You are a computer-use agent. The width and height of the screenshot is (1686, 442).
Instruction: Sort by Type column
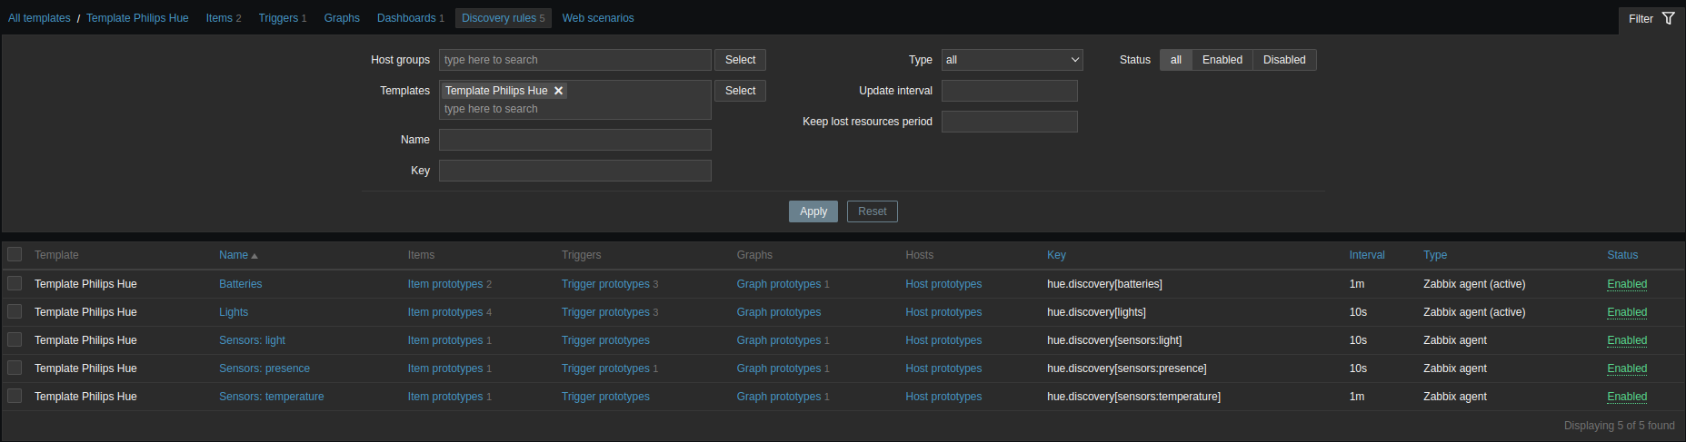1435,255
